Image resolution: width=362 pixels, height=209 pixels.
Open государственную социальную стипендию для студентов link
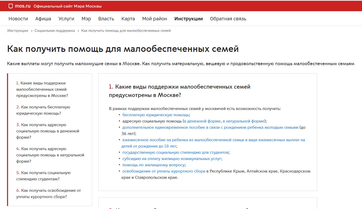click(175, 152)
